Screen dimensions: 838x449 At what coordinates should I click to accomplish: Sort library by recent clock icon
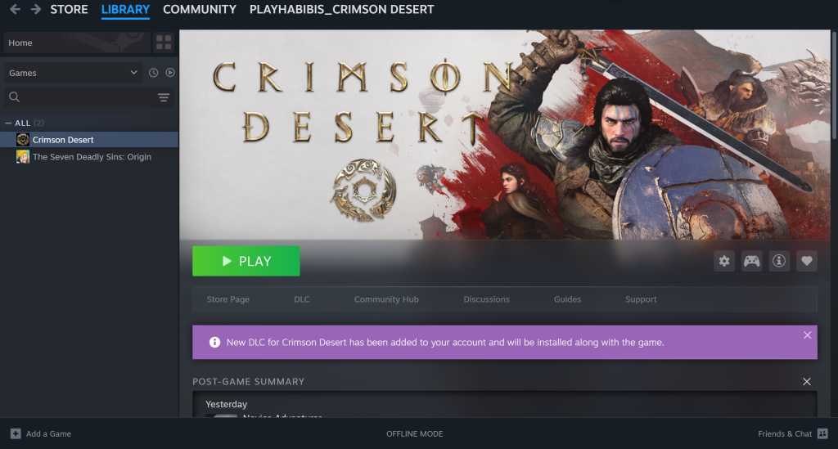click(x=153, y=73)
